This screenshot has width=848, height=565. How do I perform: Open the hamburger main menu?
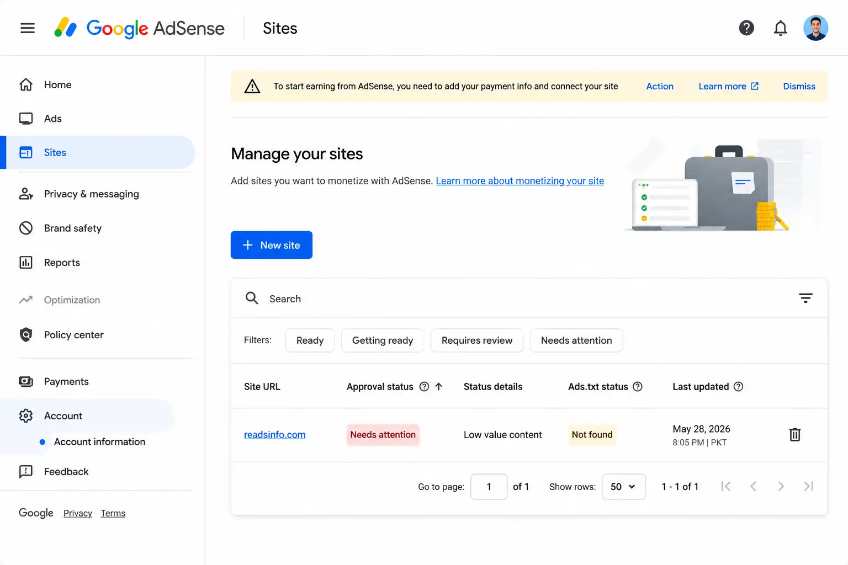tap(27, 28)
